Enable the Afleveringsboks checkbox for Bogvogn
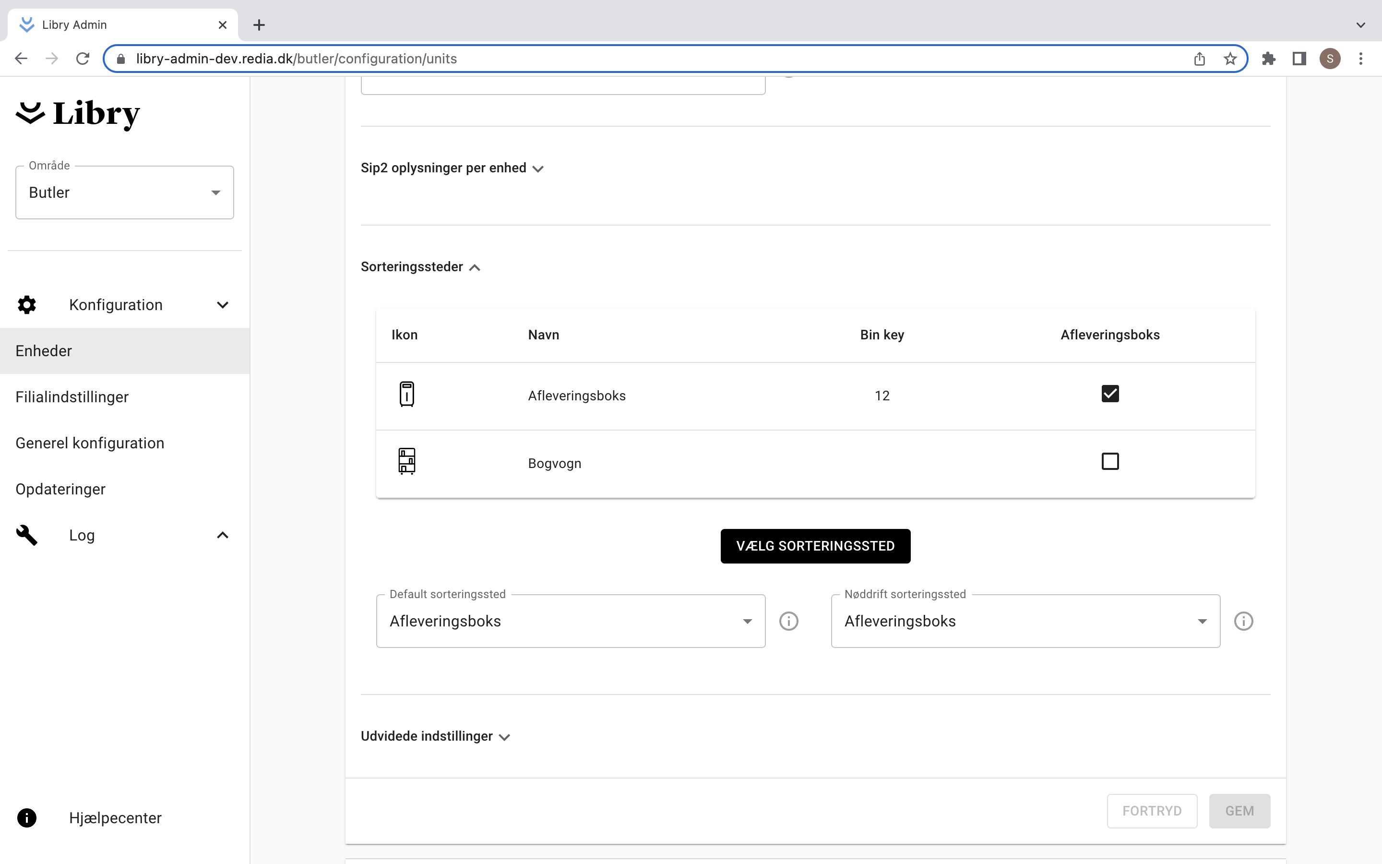This screenshot has width=1382, height=864. click(1109, 461)
